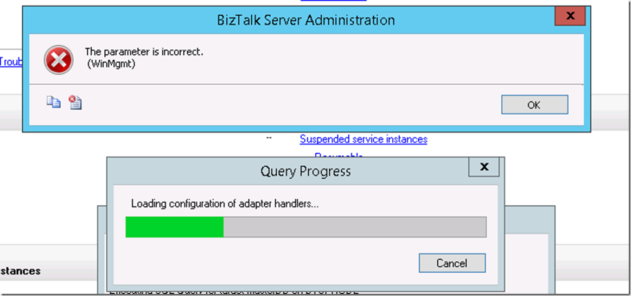
Task: Click the gray unfilled portion of the progress bar
Action: click(355, 227)
